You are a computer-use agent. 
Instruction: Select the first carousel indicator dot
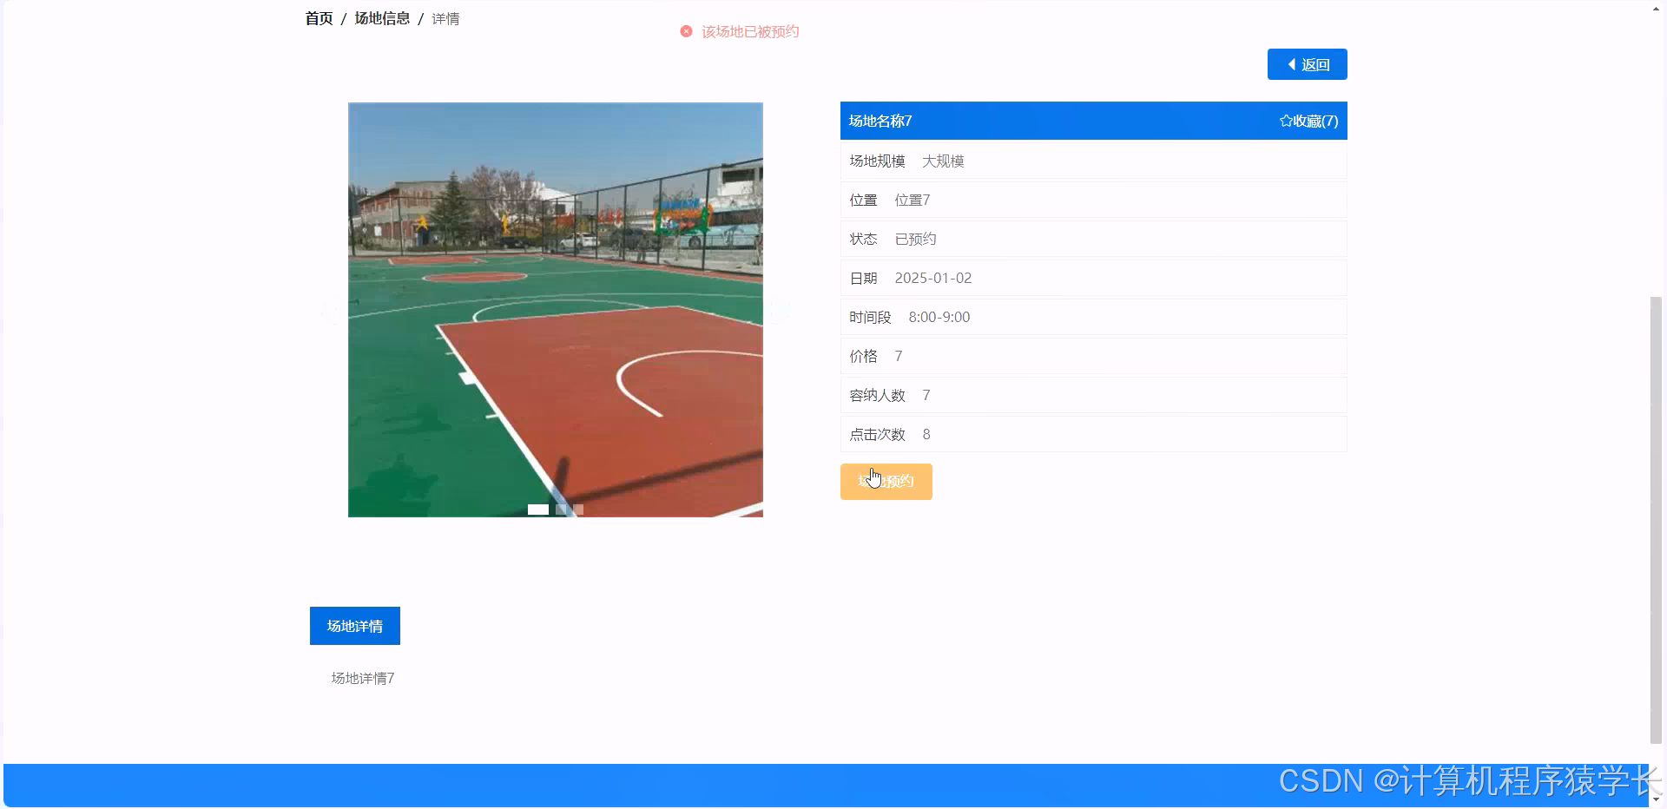coord(538,510)
